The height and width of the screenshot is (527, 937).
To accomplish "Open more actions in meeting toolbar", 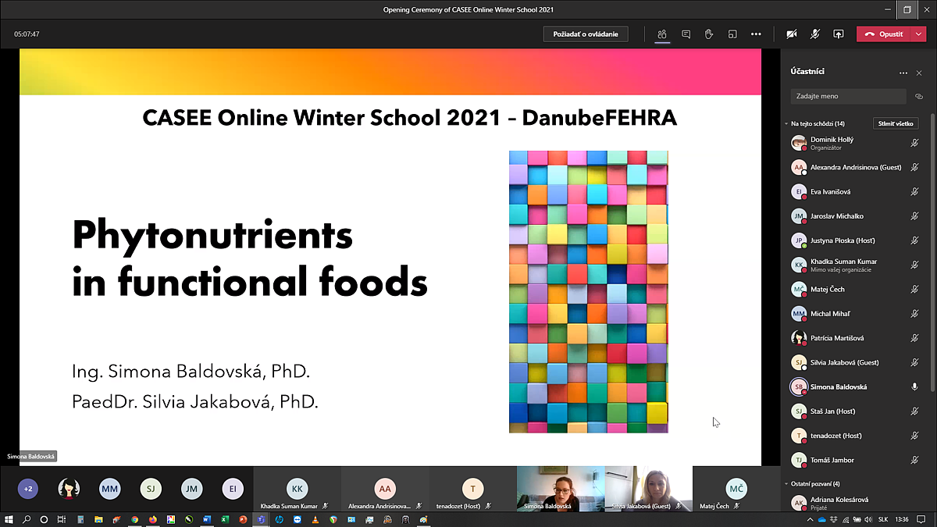I will click(756, 34).
